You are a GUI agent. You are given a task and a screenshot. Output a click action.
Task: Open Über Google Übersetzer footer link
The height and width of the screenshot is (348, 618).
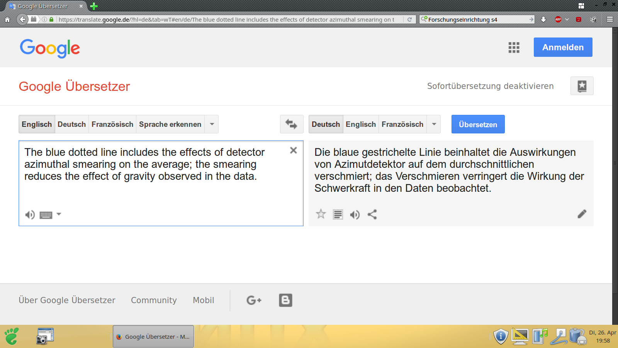tap(67, 300)
